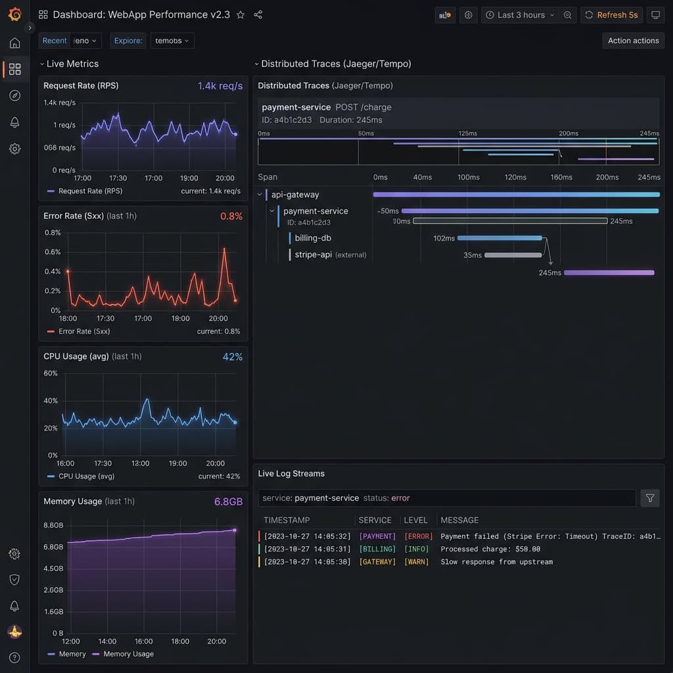
Task: Star the WebApp Performance dashboard
Action: tap(241, 15)
